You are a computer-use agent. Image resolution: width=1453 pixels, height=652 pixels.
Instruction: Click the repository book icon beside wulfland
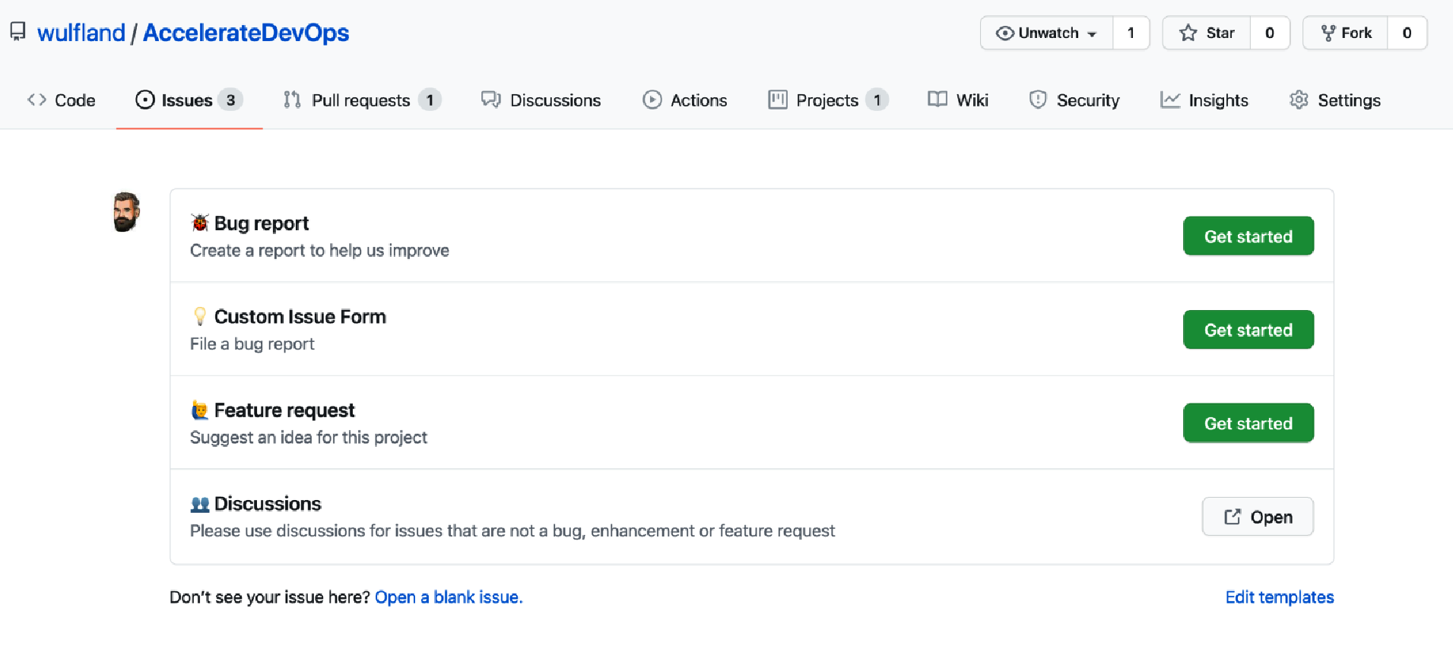click(17, 32)
